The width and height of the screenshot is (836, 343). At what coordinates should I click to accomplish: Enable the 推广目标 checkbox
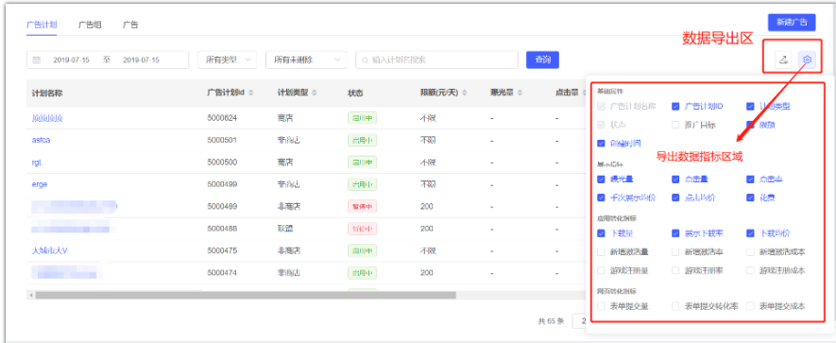675,126
